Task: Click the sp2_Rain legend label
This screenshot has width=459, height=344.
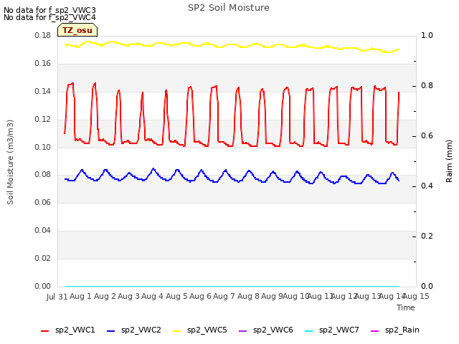Action: coord(402,330)
